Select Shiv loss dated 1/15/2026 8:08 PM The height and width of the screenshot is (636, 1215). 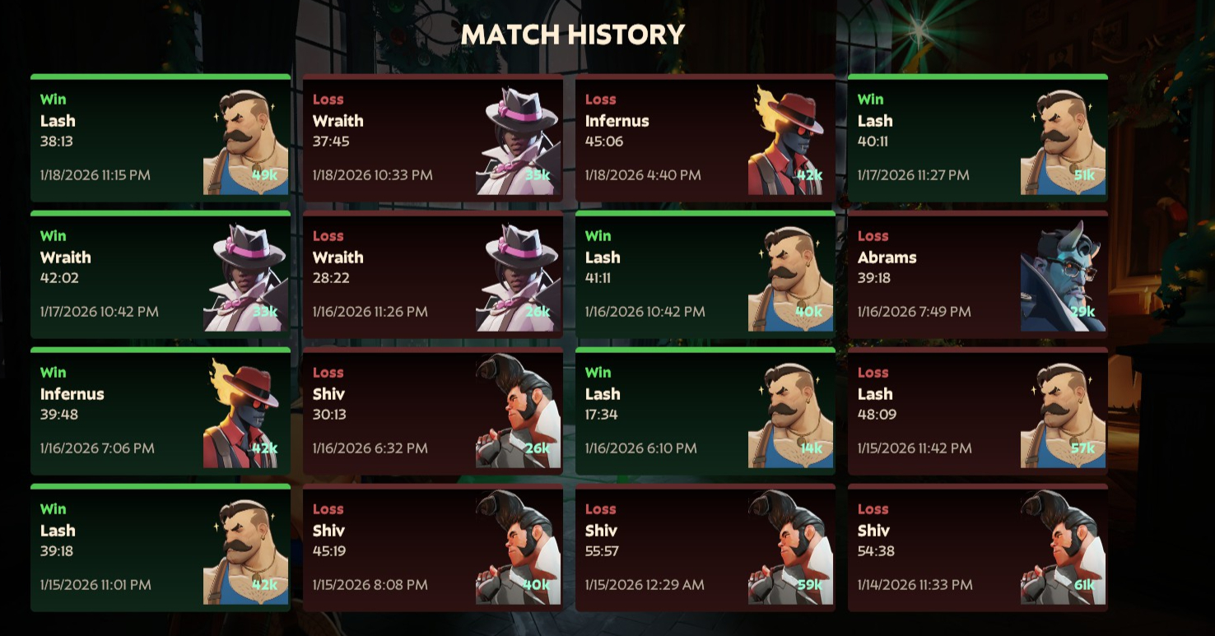pyautogui.click(x=433, y=548)
